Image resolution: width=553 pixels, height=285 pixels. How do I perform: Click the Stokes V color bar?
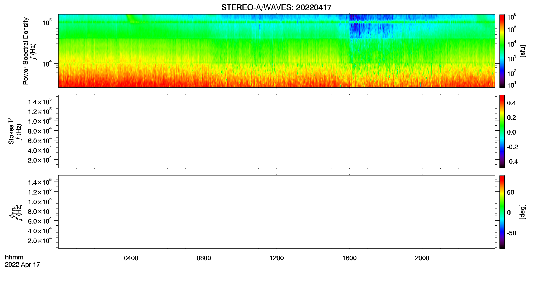(x=502, y=131)
